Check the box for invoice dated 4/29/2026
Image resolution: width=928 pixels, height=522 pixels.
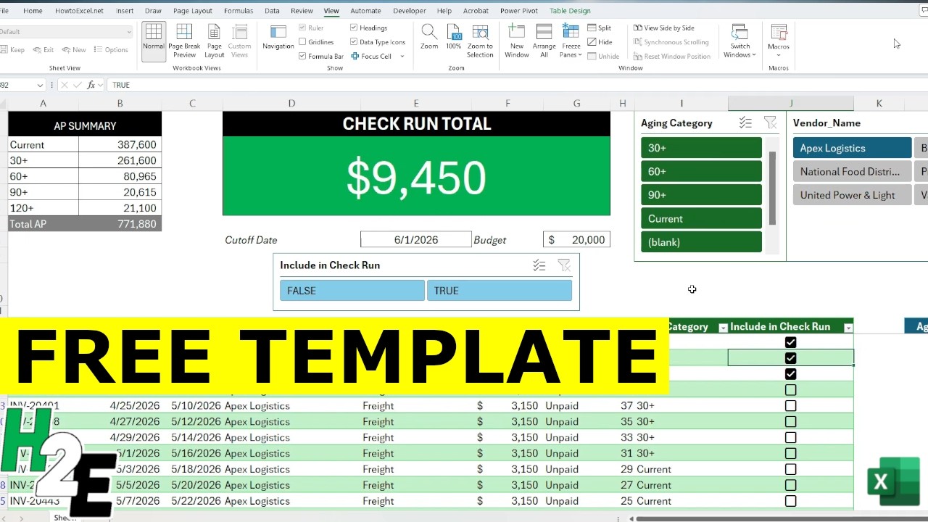click(x=790, y=438)
